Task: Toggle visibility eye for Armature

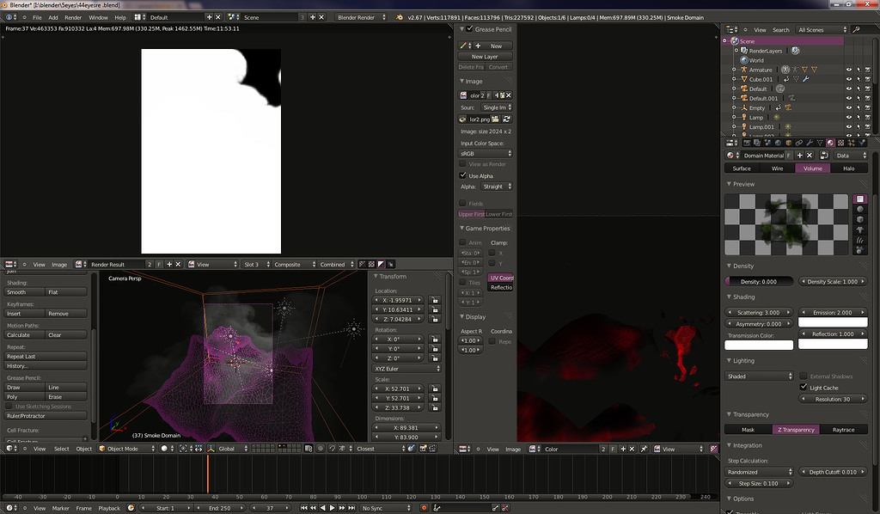Action: [x=848, y=70]
